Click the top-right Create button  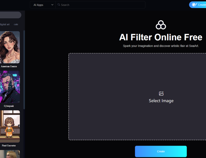(x=198, y=5)
